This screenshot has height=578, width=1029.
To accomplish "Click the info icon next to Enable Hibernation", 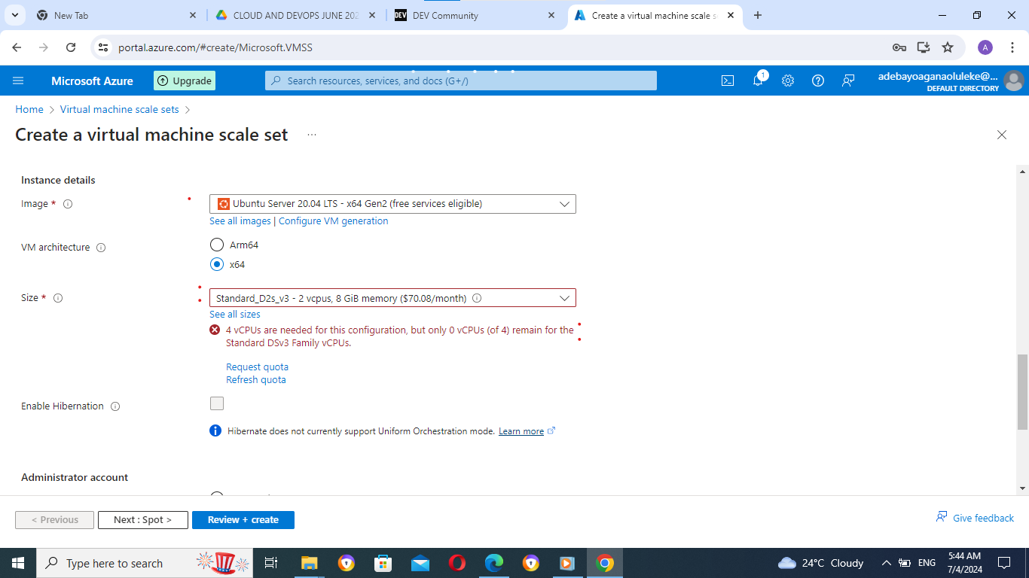I will (115, 406).
